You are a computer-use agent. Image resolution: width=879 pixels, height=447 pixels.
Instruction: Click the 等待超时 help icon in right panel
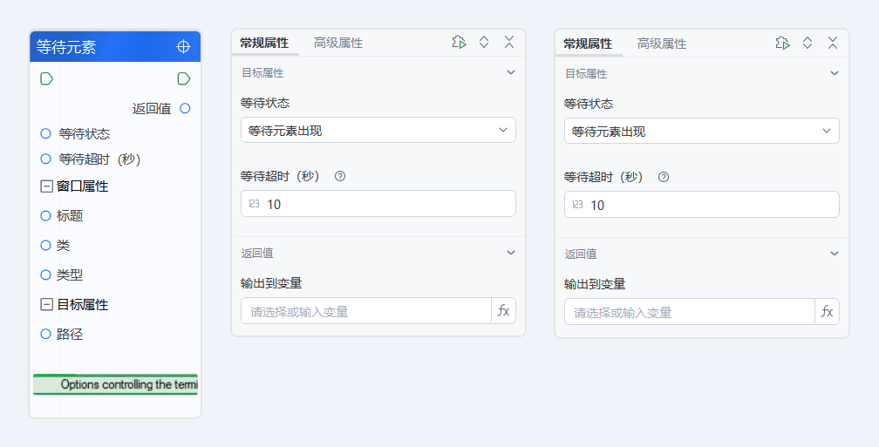coord(663,177)
